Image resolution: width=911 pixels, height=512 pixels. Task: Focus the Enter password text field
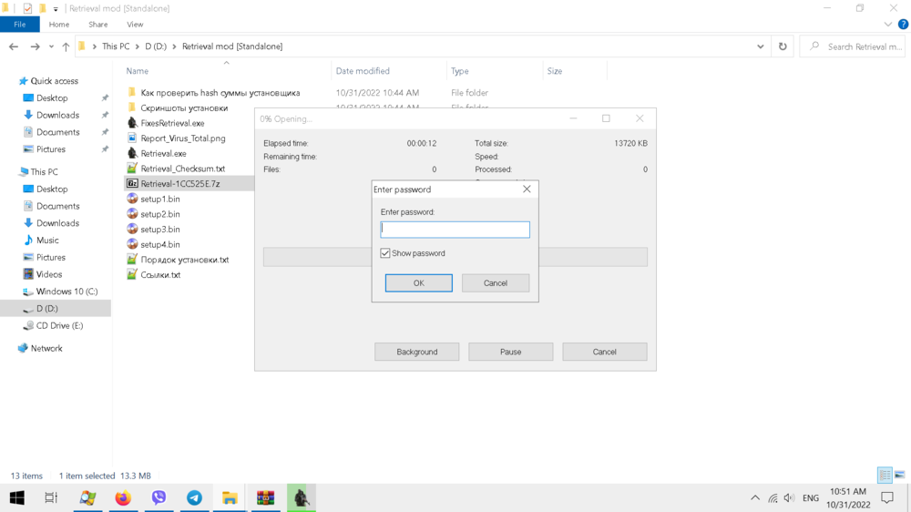click(x=455, y=230)
